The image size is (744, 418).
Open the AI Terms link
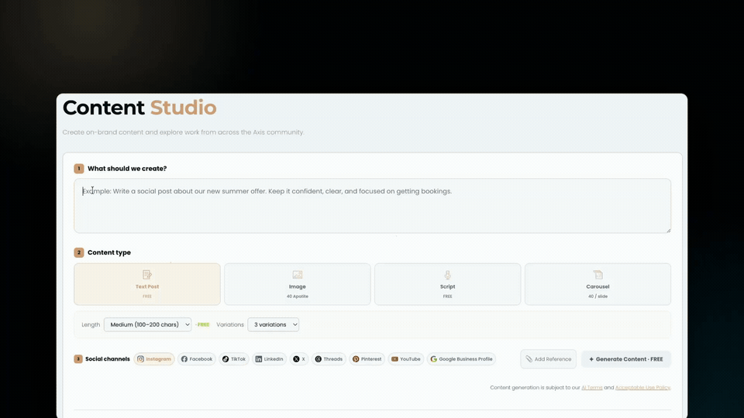pos(591,388)
